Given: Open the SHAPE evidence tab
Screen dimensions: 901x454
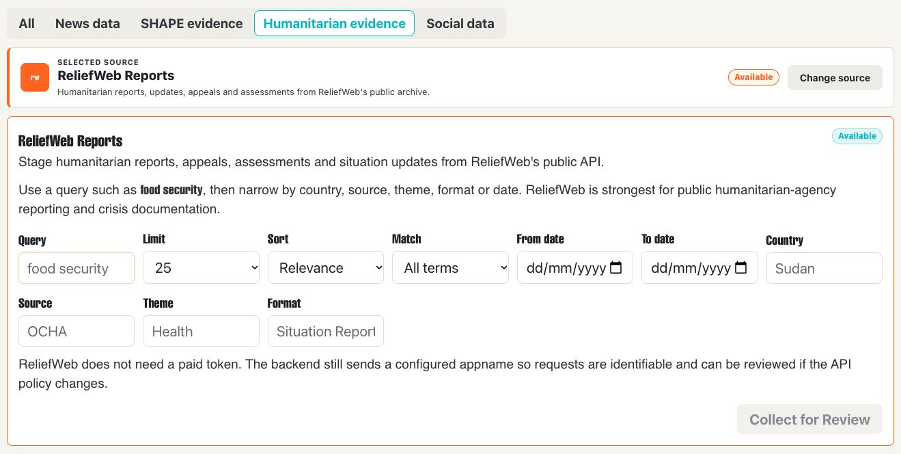Looking at the screenshot, I should click(x=192, y=23).
